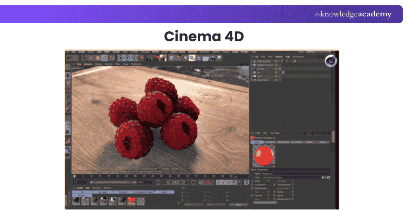Click the Light object icon in toolbar
408x216 pixels.
click(x=219, y=58)
